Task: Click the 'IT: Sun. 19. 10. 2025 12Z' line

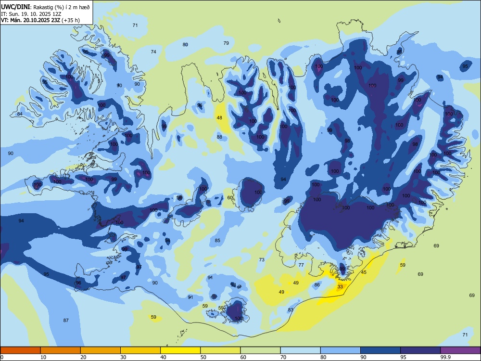Action: [31, 14]
